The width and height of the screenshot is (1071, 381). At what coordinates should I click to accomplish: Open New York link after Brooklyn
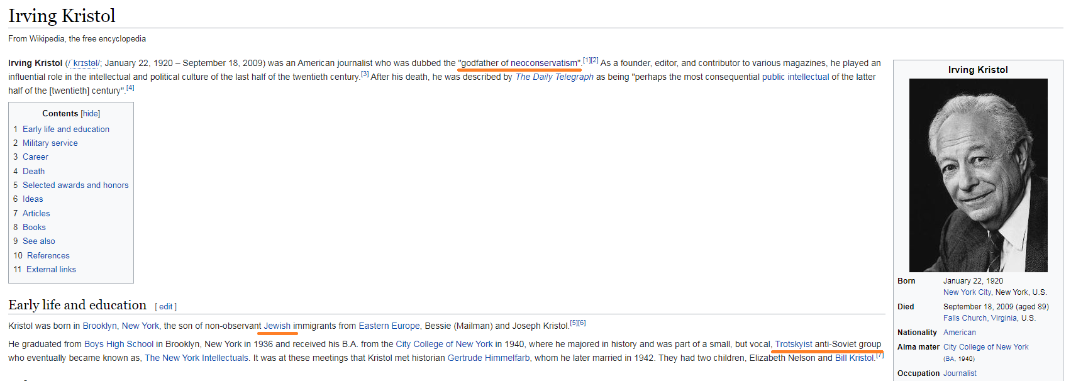click(x=140, y=326)
